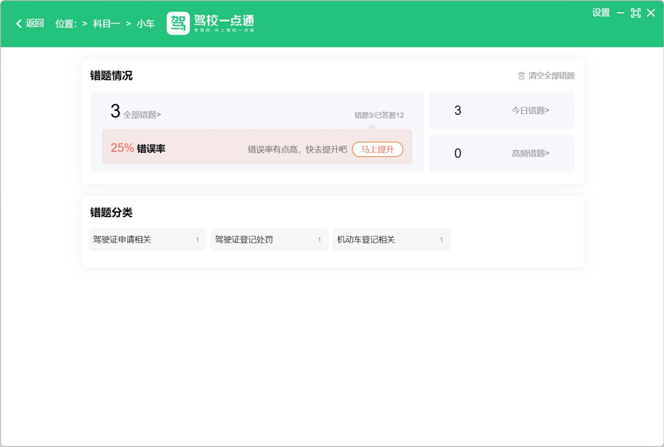Select 小车 in the breadcrumb
The image size is (664, 447).
click(x=146, y=23)
